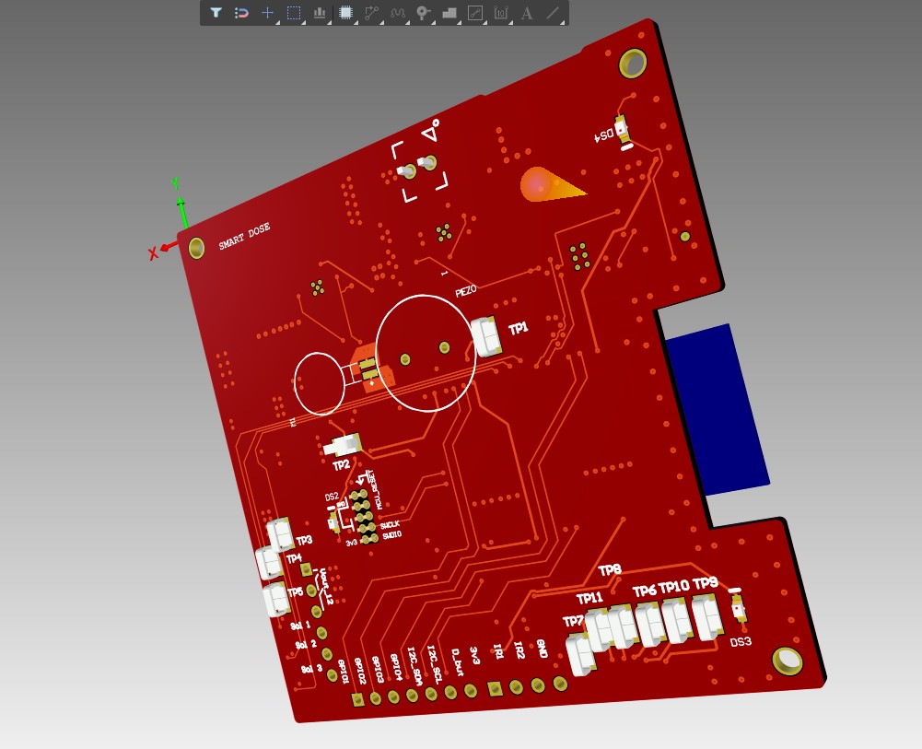Select the bottom-right mounting hole
922x749 pixels.
(x=787, y=661)
